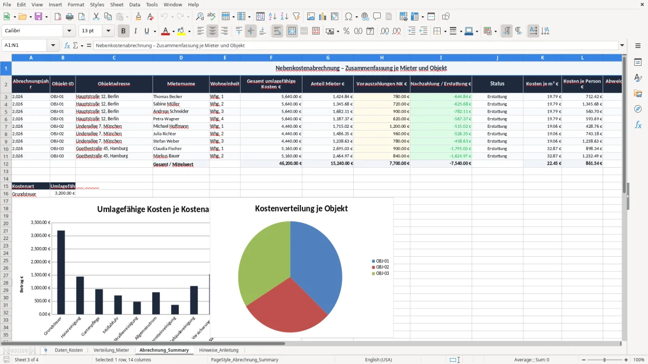Open Sidebar Gallery panel
Viewport: 648px width, 364px height.
click(638, 93)
